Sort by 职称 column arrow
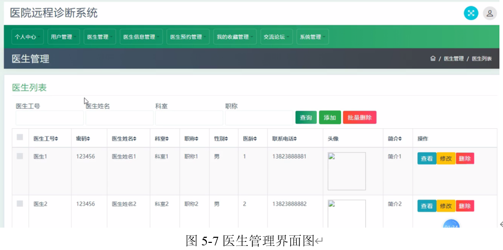 click(x=197, y=139)
